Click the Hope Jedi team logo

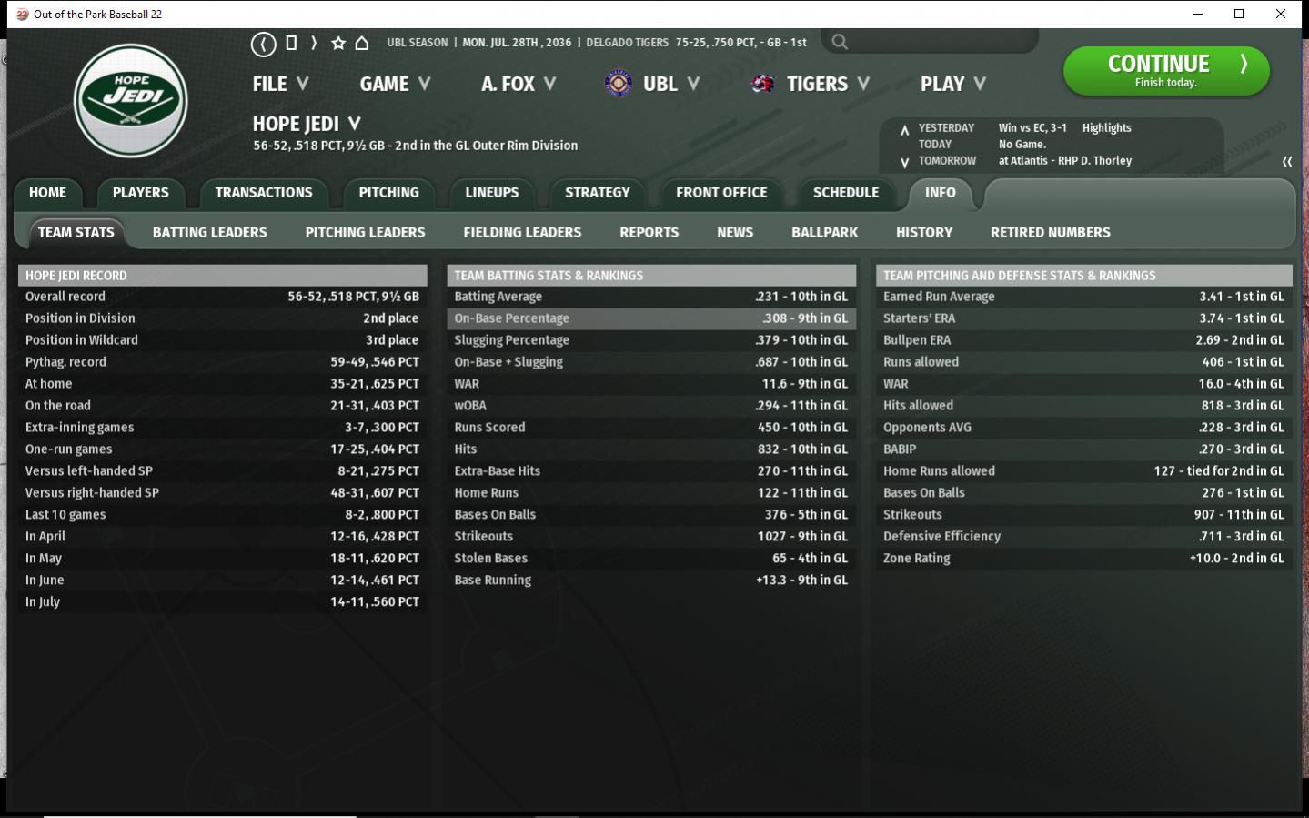click(131, 100)
